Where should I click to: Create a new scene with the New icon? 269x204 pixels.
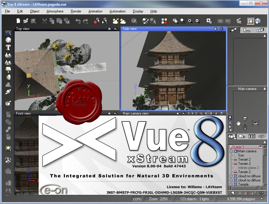click(18, 21)
